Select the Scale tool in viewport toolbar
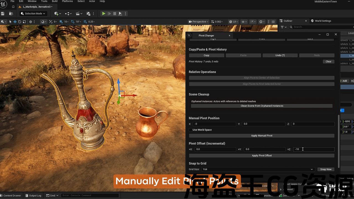Image resolution: width=354 pixels, height=199 pixels. 24,22
